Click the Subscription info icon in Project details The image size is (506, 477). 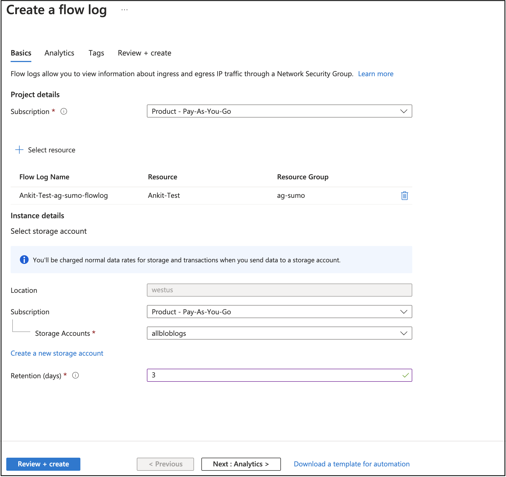[64, 112]
